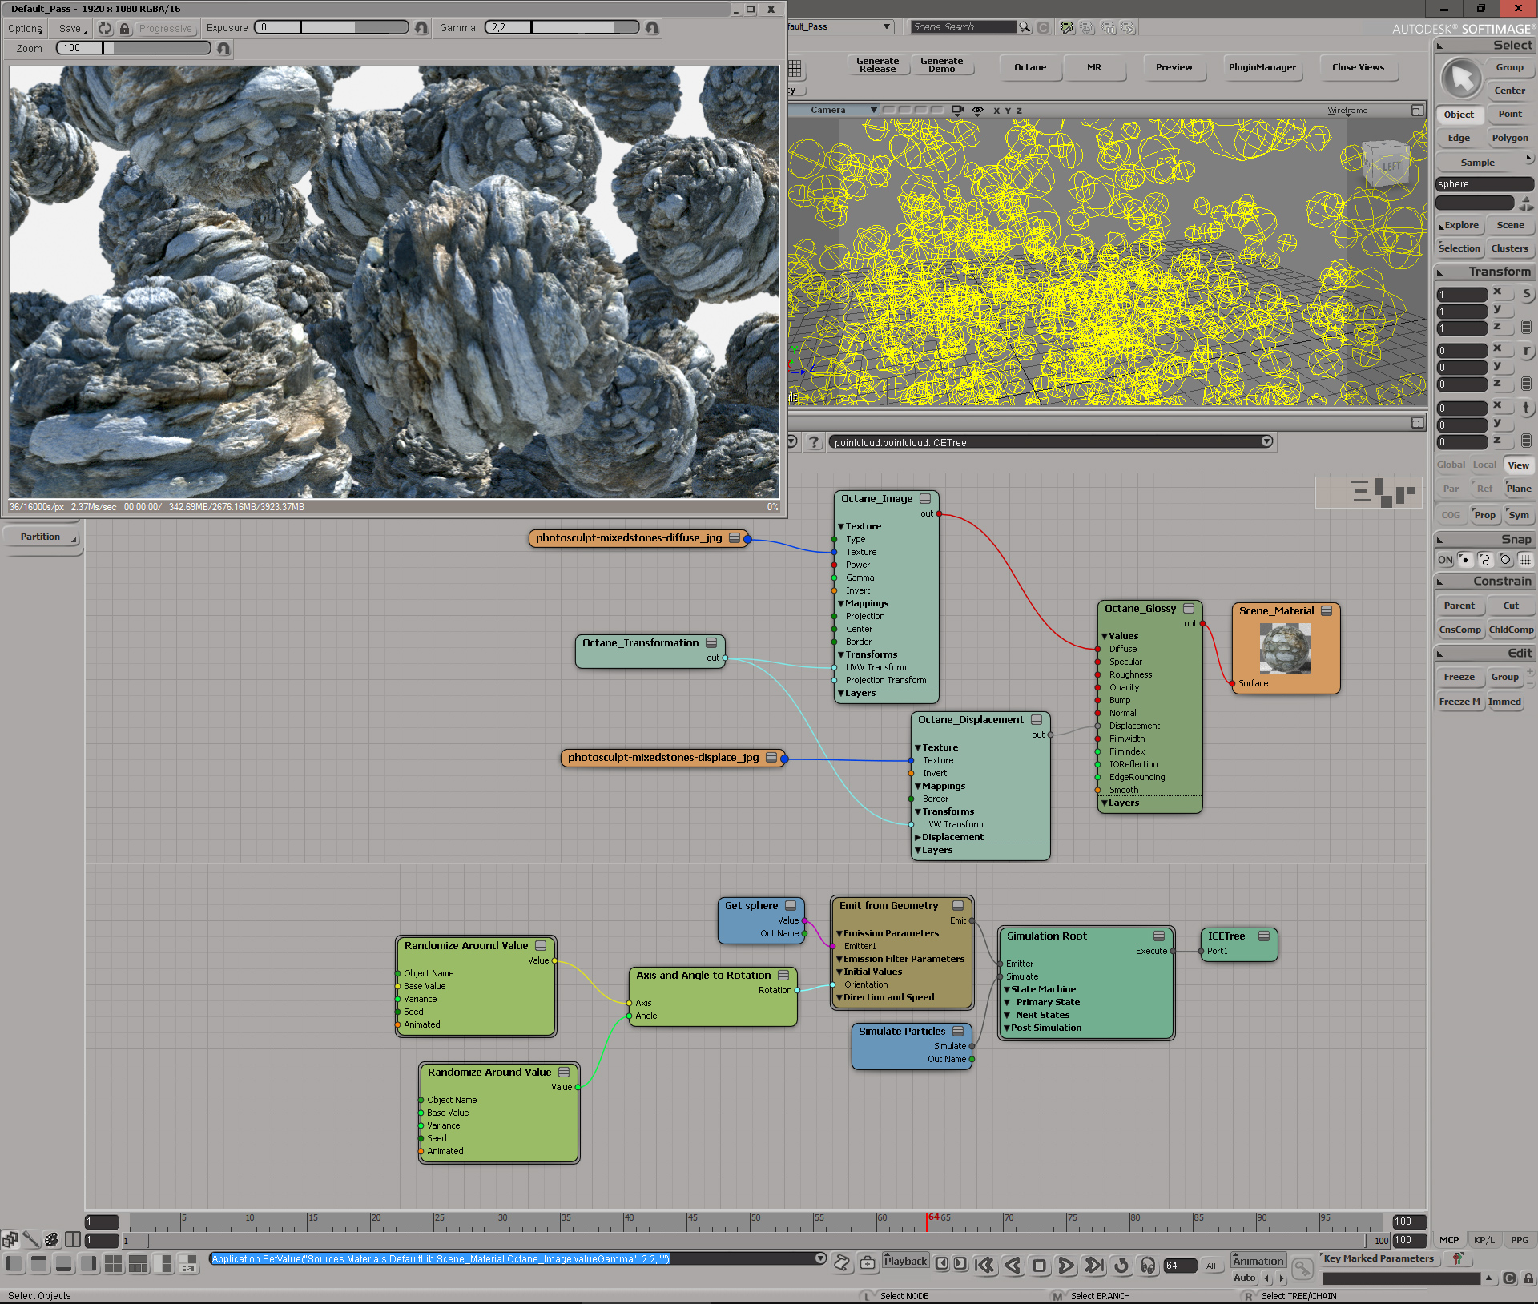Jump to the first frame button
Screen dimensions: 1538x1304
click(984, 1265)
